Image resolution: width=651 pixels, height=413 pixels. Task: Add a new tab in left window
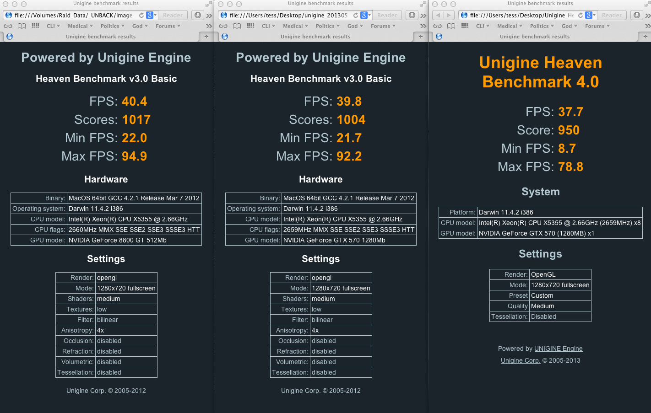[206, 37]
